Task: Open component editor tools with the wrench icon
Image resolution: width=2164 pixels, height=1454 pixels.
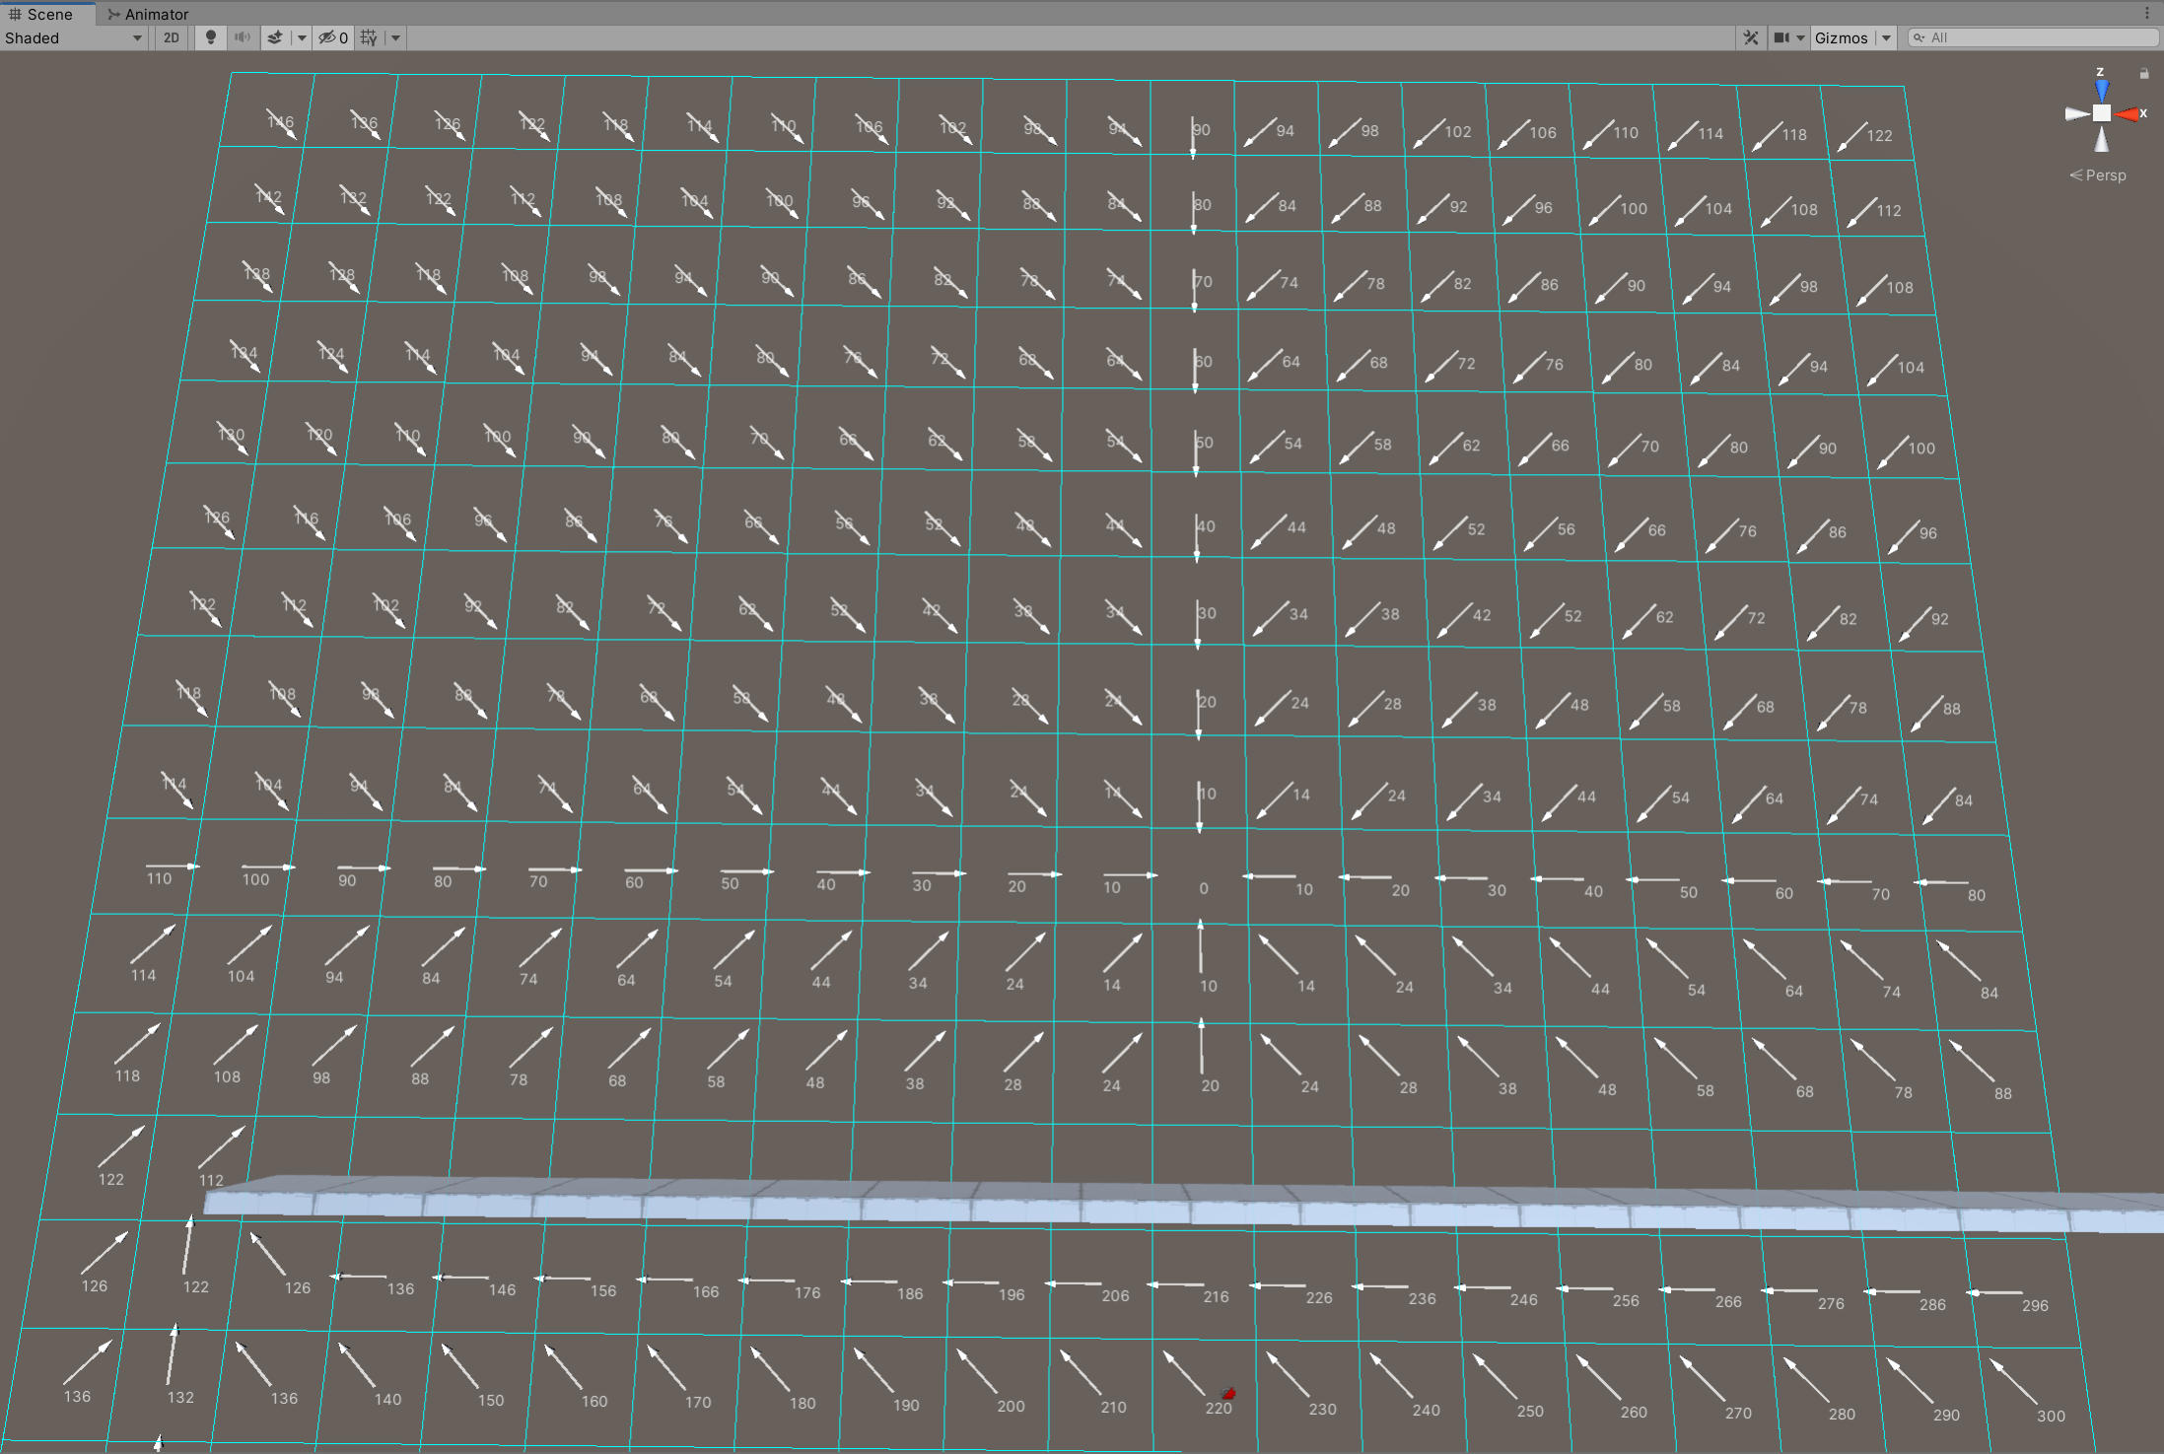Action: pyautogui.click(x=1750, y=37)
